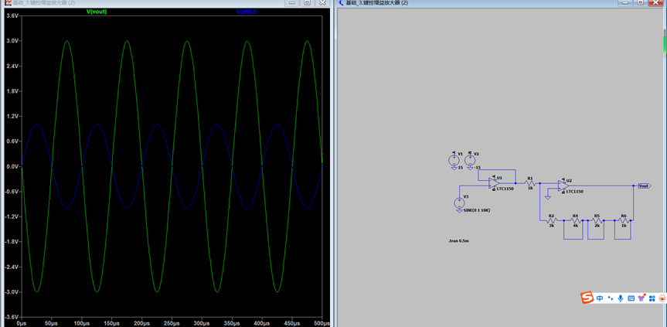
Task: Click the SINE(0 1 10K) value text
Action: (x=477, y=210)
